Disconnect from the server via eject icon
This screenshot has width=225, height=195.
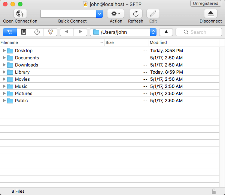(x=210, y=14)
